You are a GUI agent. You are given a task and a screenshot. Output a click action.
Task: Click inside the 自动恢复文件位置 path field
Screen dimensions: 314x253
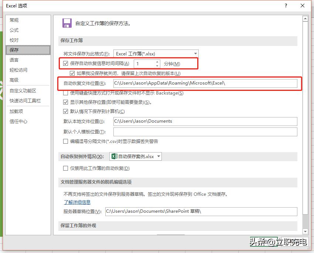(x=203, y=84)
